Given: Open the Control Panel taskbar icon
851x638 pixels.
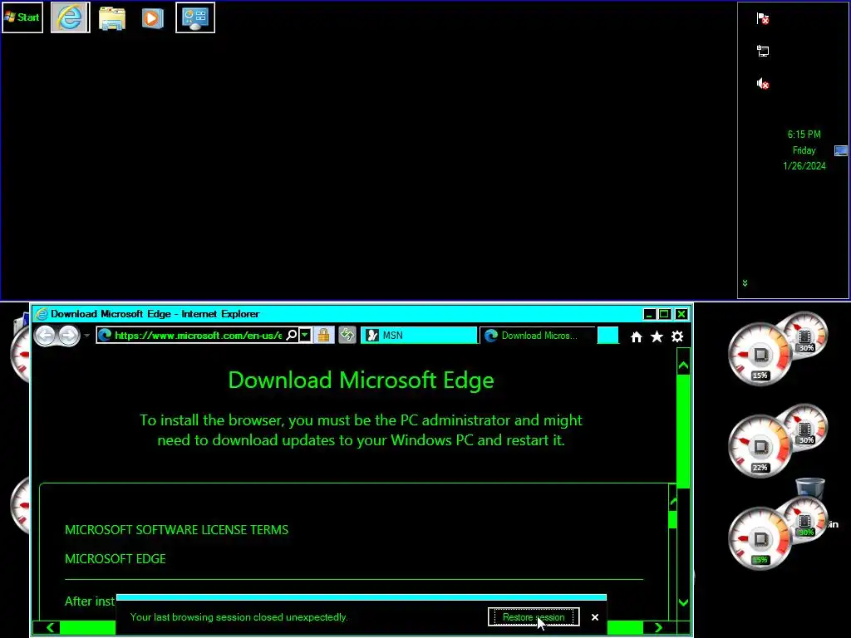Looking at the screenshot, I should (195, 17).
